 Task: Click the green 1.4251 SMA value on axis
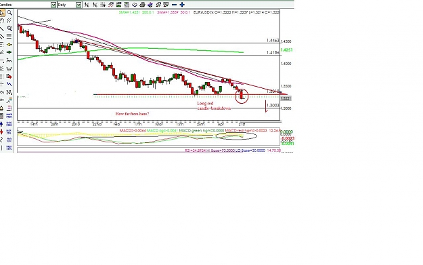pyautogui.click(x=286, y=50)
